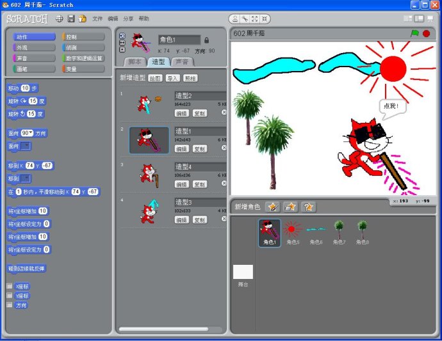Switch to full stage view mode
Screen dimensions: 442x341
pos(419,19)
